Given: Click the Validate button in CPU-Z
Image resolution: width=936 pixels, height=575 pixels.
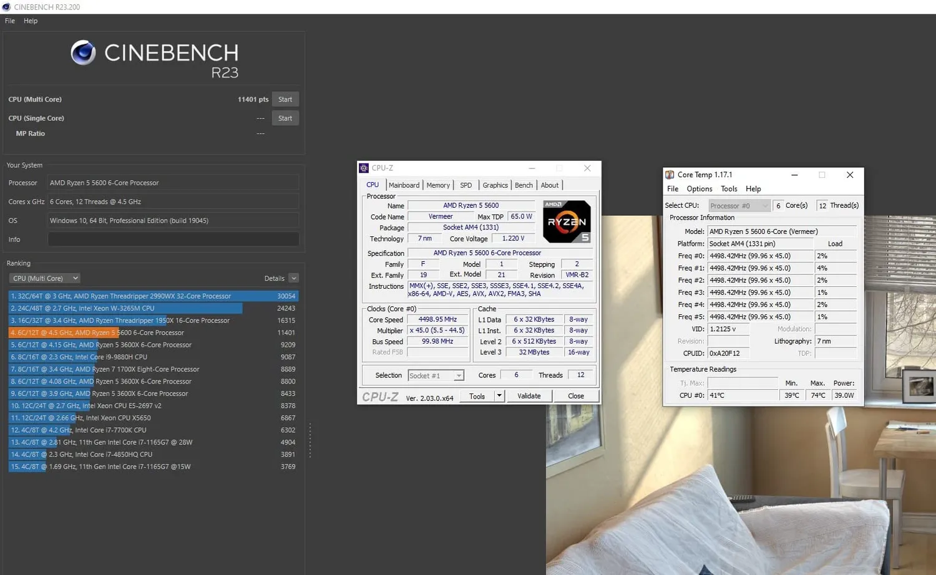Looking at the screenshot, I should coord(529,396).
